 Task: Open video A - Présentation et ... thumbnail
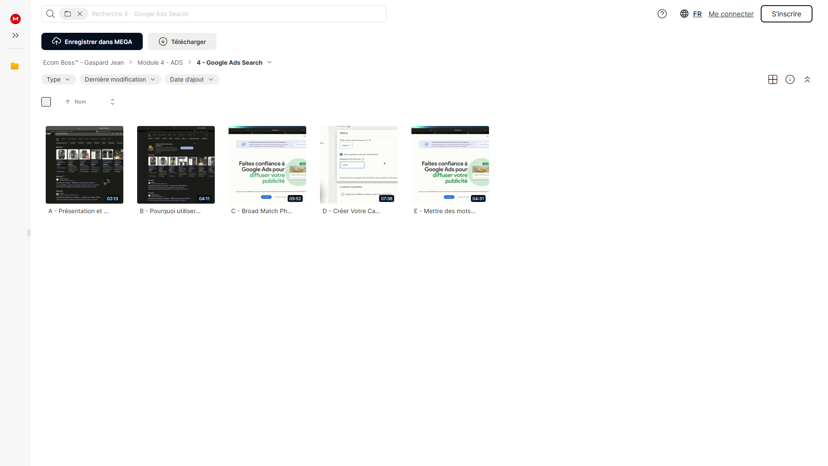coord(85,165)
